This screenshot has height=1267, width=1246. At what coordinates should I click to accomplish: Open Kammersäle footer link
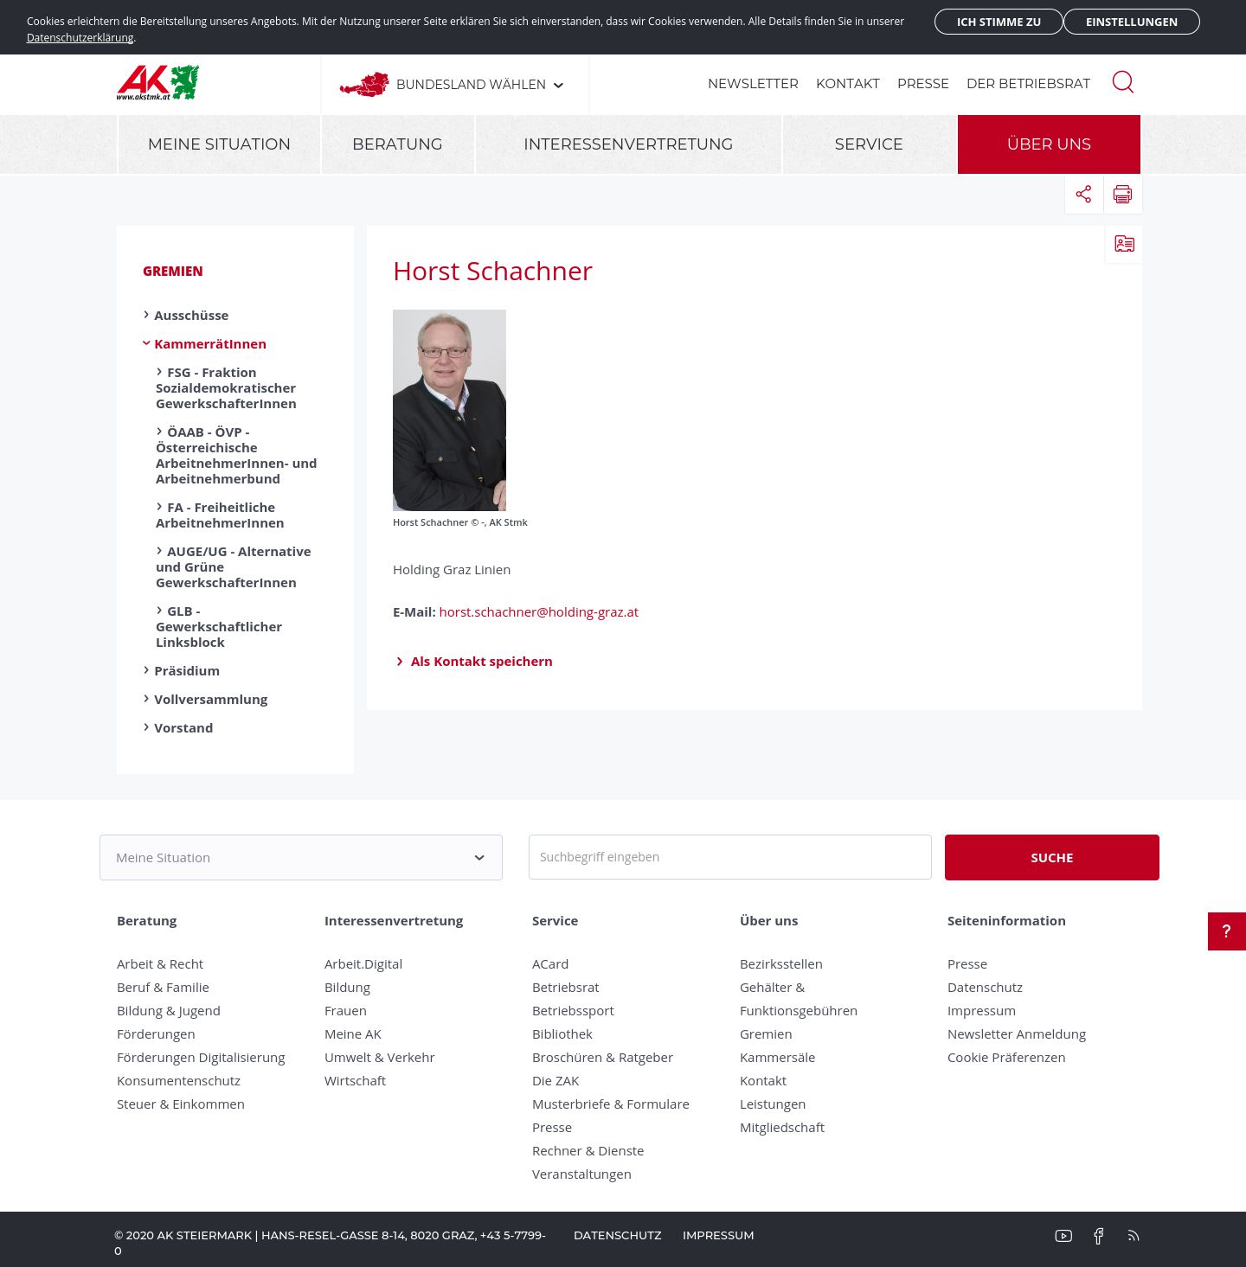777,1057
